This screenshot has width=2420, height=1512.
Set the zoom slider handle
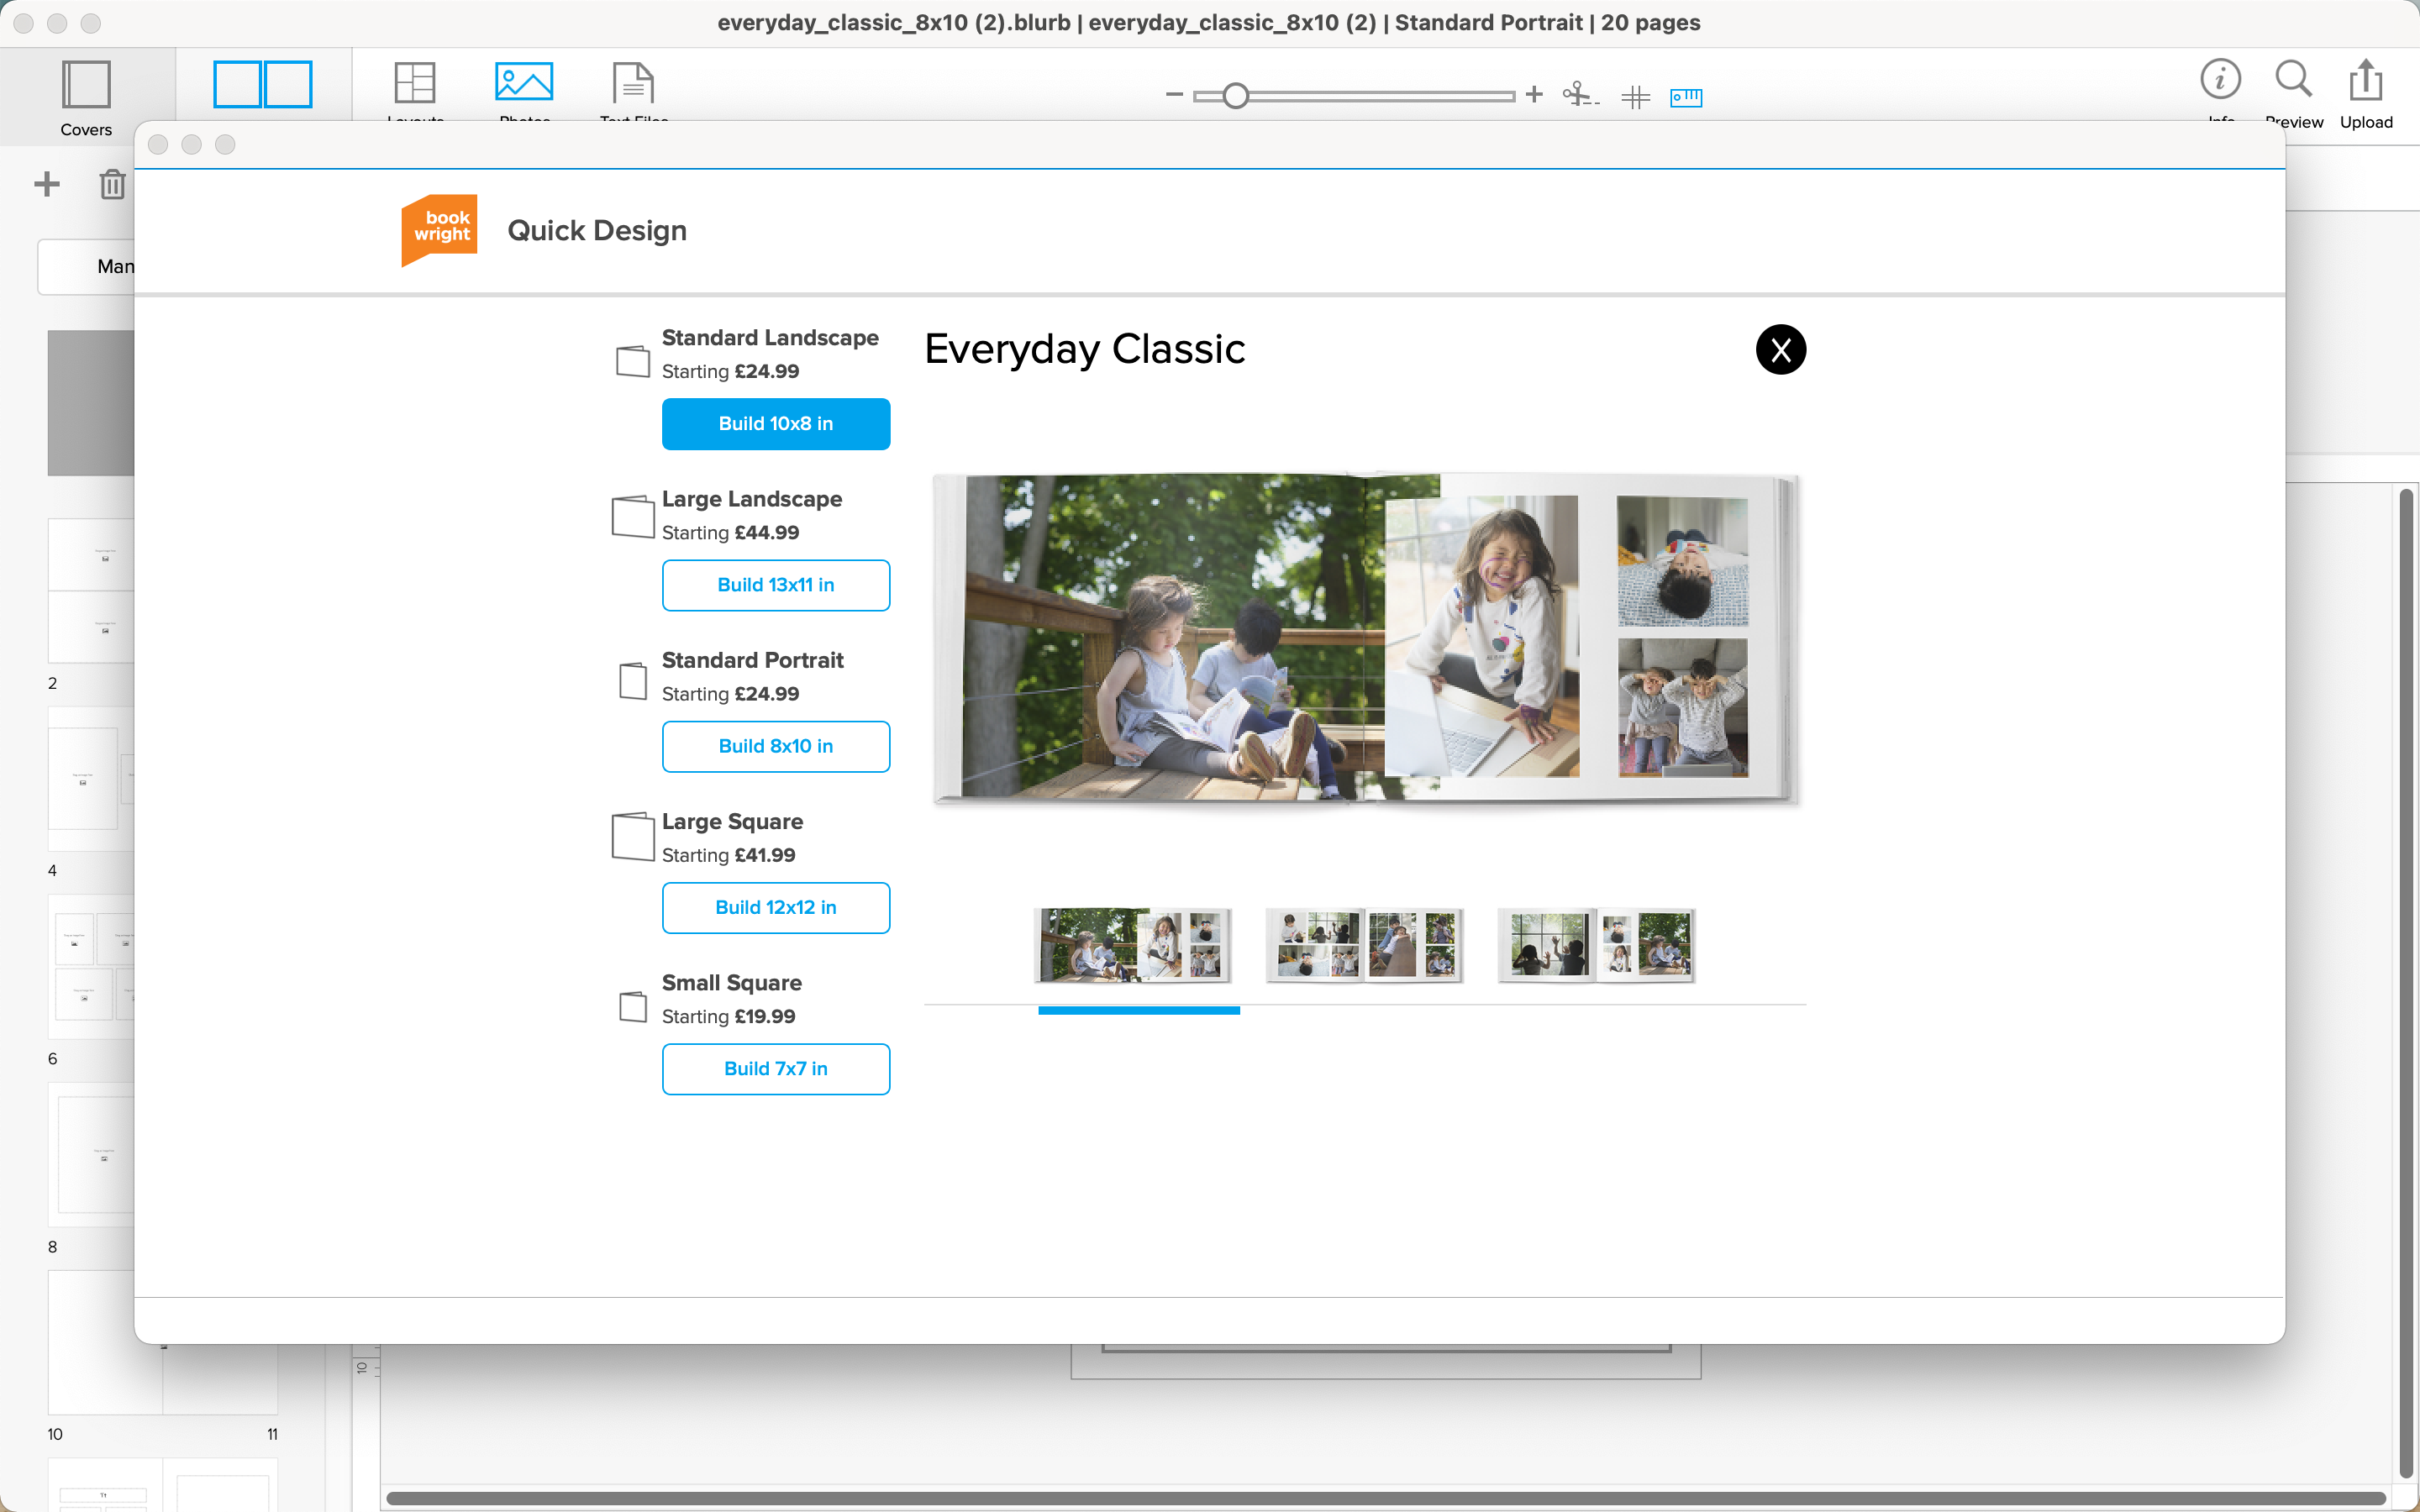(1236, 96)
